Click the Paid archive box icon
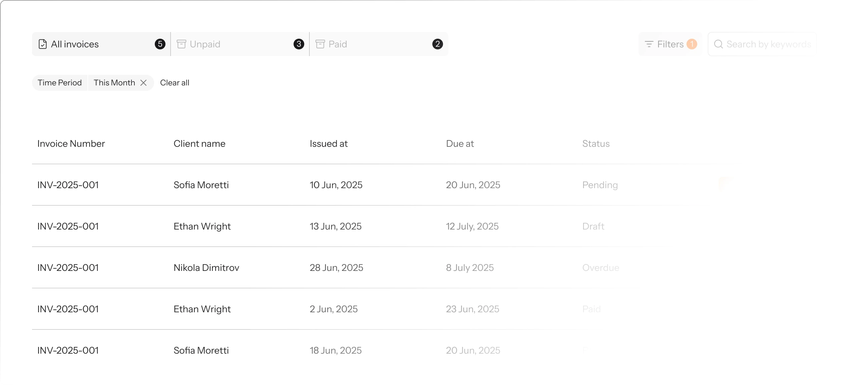Image resolution: width=854 pixels, height=387 pixels. (x=320, y=44)
